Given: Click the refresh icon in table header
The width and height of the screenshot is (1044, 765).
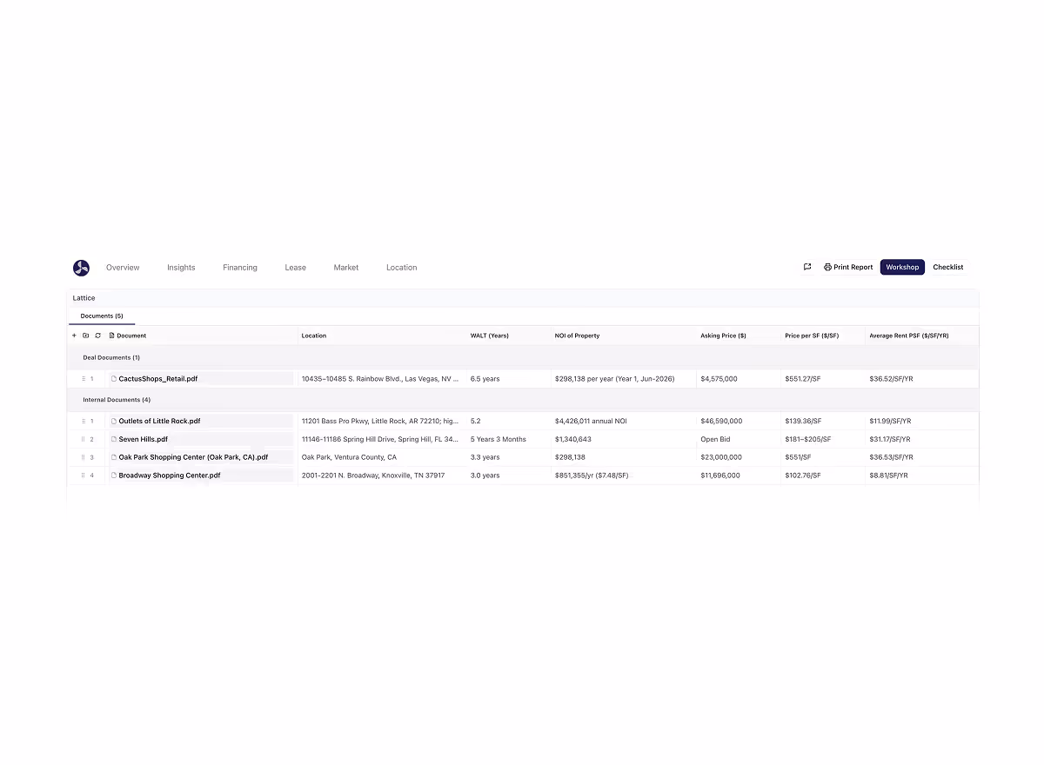Looking at the screenshot, I should 97,336.
